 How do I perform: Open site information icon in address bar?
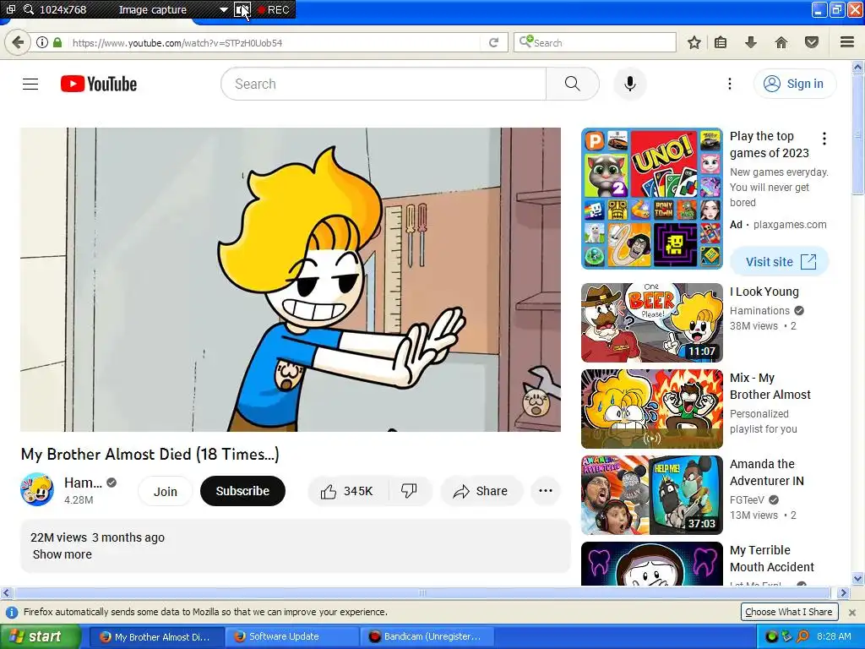click(42, 42)
